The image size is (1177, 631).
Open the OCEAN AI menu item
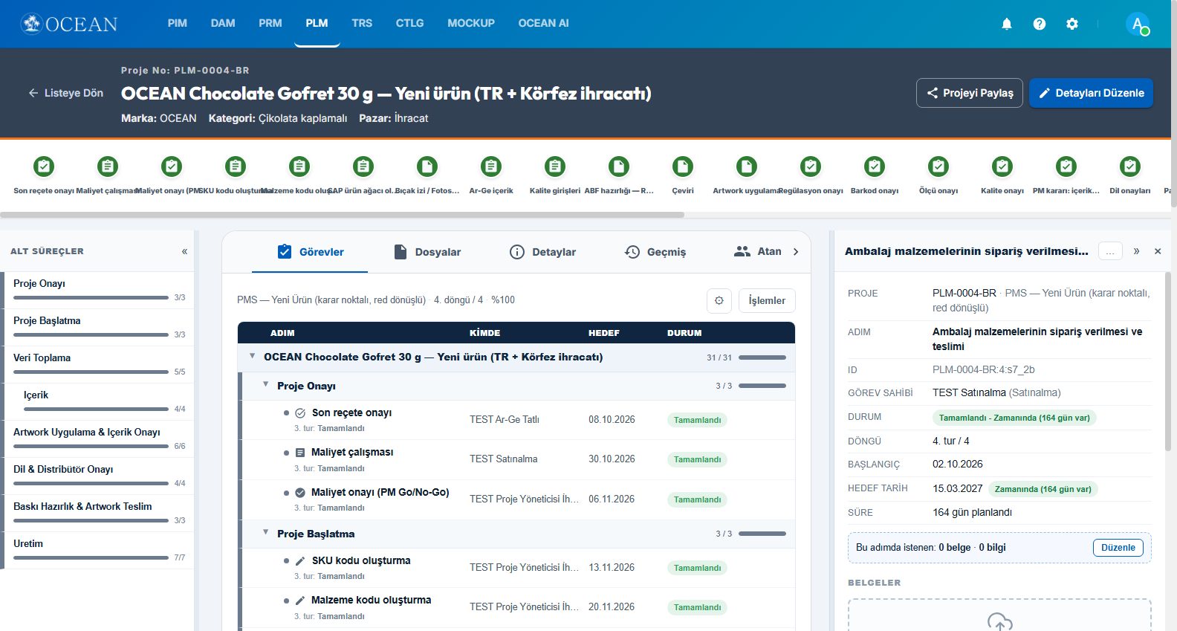(543, 23)
